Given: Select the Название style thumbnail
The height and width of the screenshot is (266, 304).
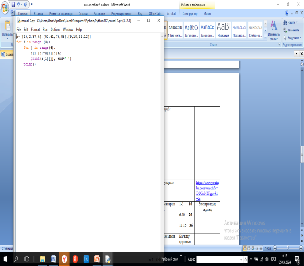Looking at the screenshot, I should coord(223,29).
